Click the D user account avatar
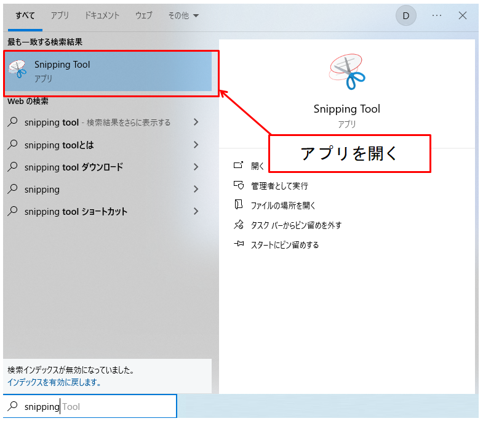This screenshot has width=483, height=421. pyautogui.click(x=406, y=15)
